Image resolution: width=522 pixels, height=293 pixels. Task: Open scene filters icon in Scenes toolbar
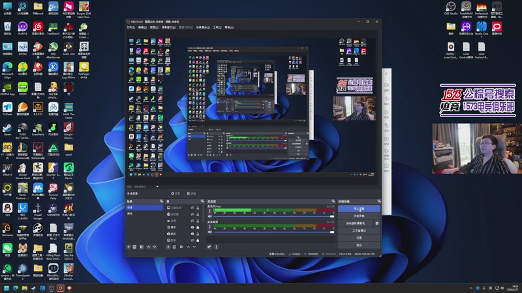(x=142, y=247)
